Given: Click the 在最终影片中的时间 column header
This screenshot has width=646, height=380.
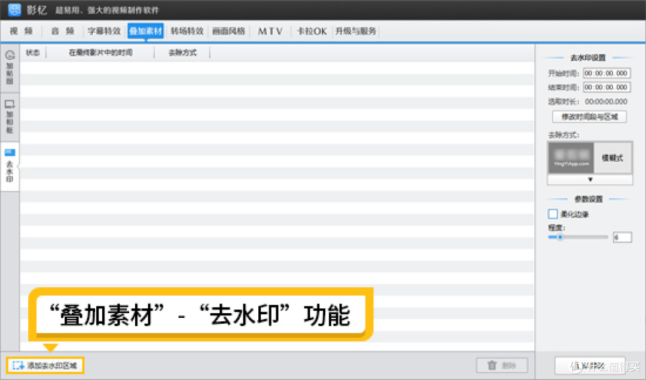Looking at the screenshot, I should (100, 53).
